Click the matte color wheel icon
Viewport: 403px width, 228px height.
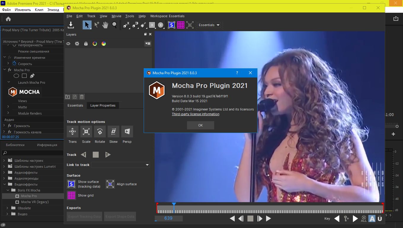[x=104, y=44]
